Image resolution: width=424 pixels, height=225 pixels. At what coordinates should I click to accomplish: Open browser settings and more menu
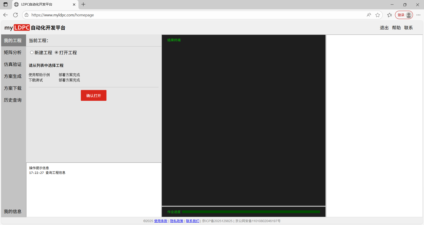[x=418, y=15]
